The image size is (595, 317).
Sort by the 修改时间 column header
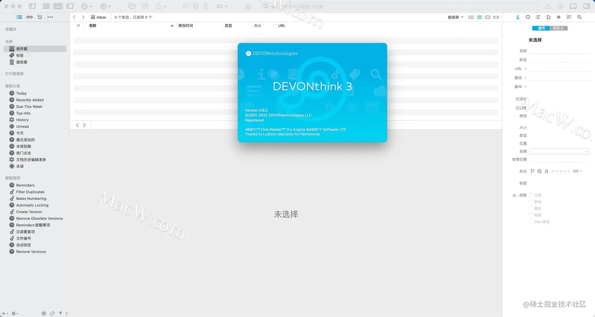click(x=185, y=26)
